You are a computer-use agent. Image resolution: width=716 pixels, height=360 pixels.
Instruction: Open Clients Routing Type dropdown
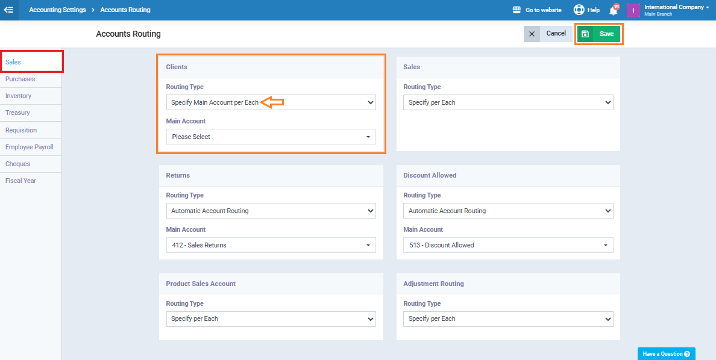pos(271,102)
